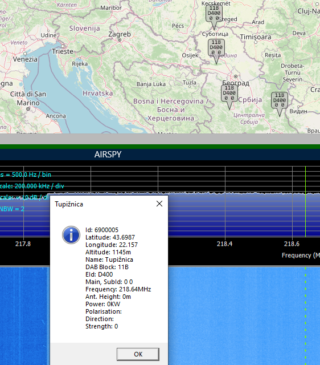Click the 'Frequency: 218.64MHz' line

(x=118, y=289)
